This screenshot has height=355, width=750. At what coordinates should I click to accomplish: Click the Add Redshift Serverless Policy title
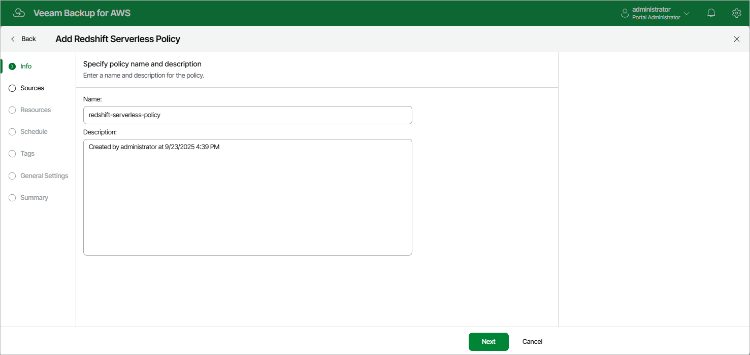tap(118, 39)
